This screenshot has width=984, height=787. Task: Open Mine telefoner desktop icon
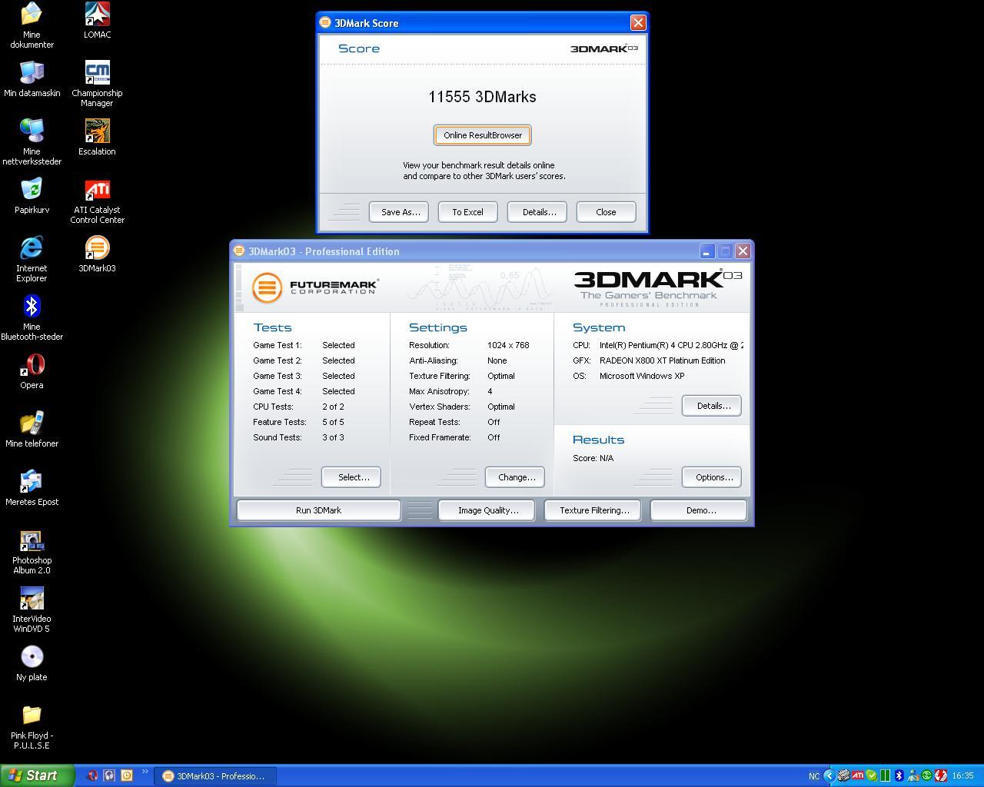tap(32, 430)
